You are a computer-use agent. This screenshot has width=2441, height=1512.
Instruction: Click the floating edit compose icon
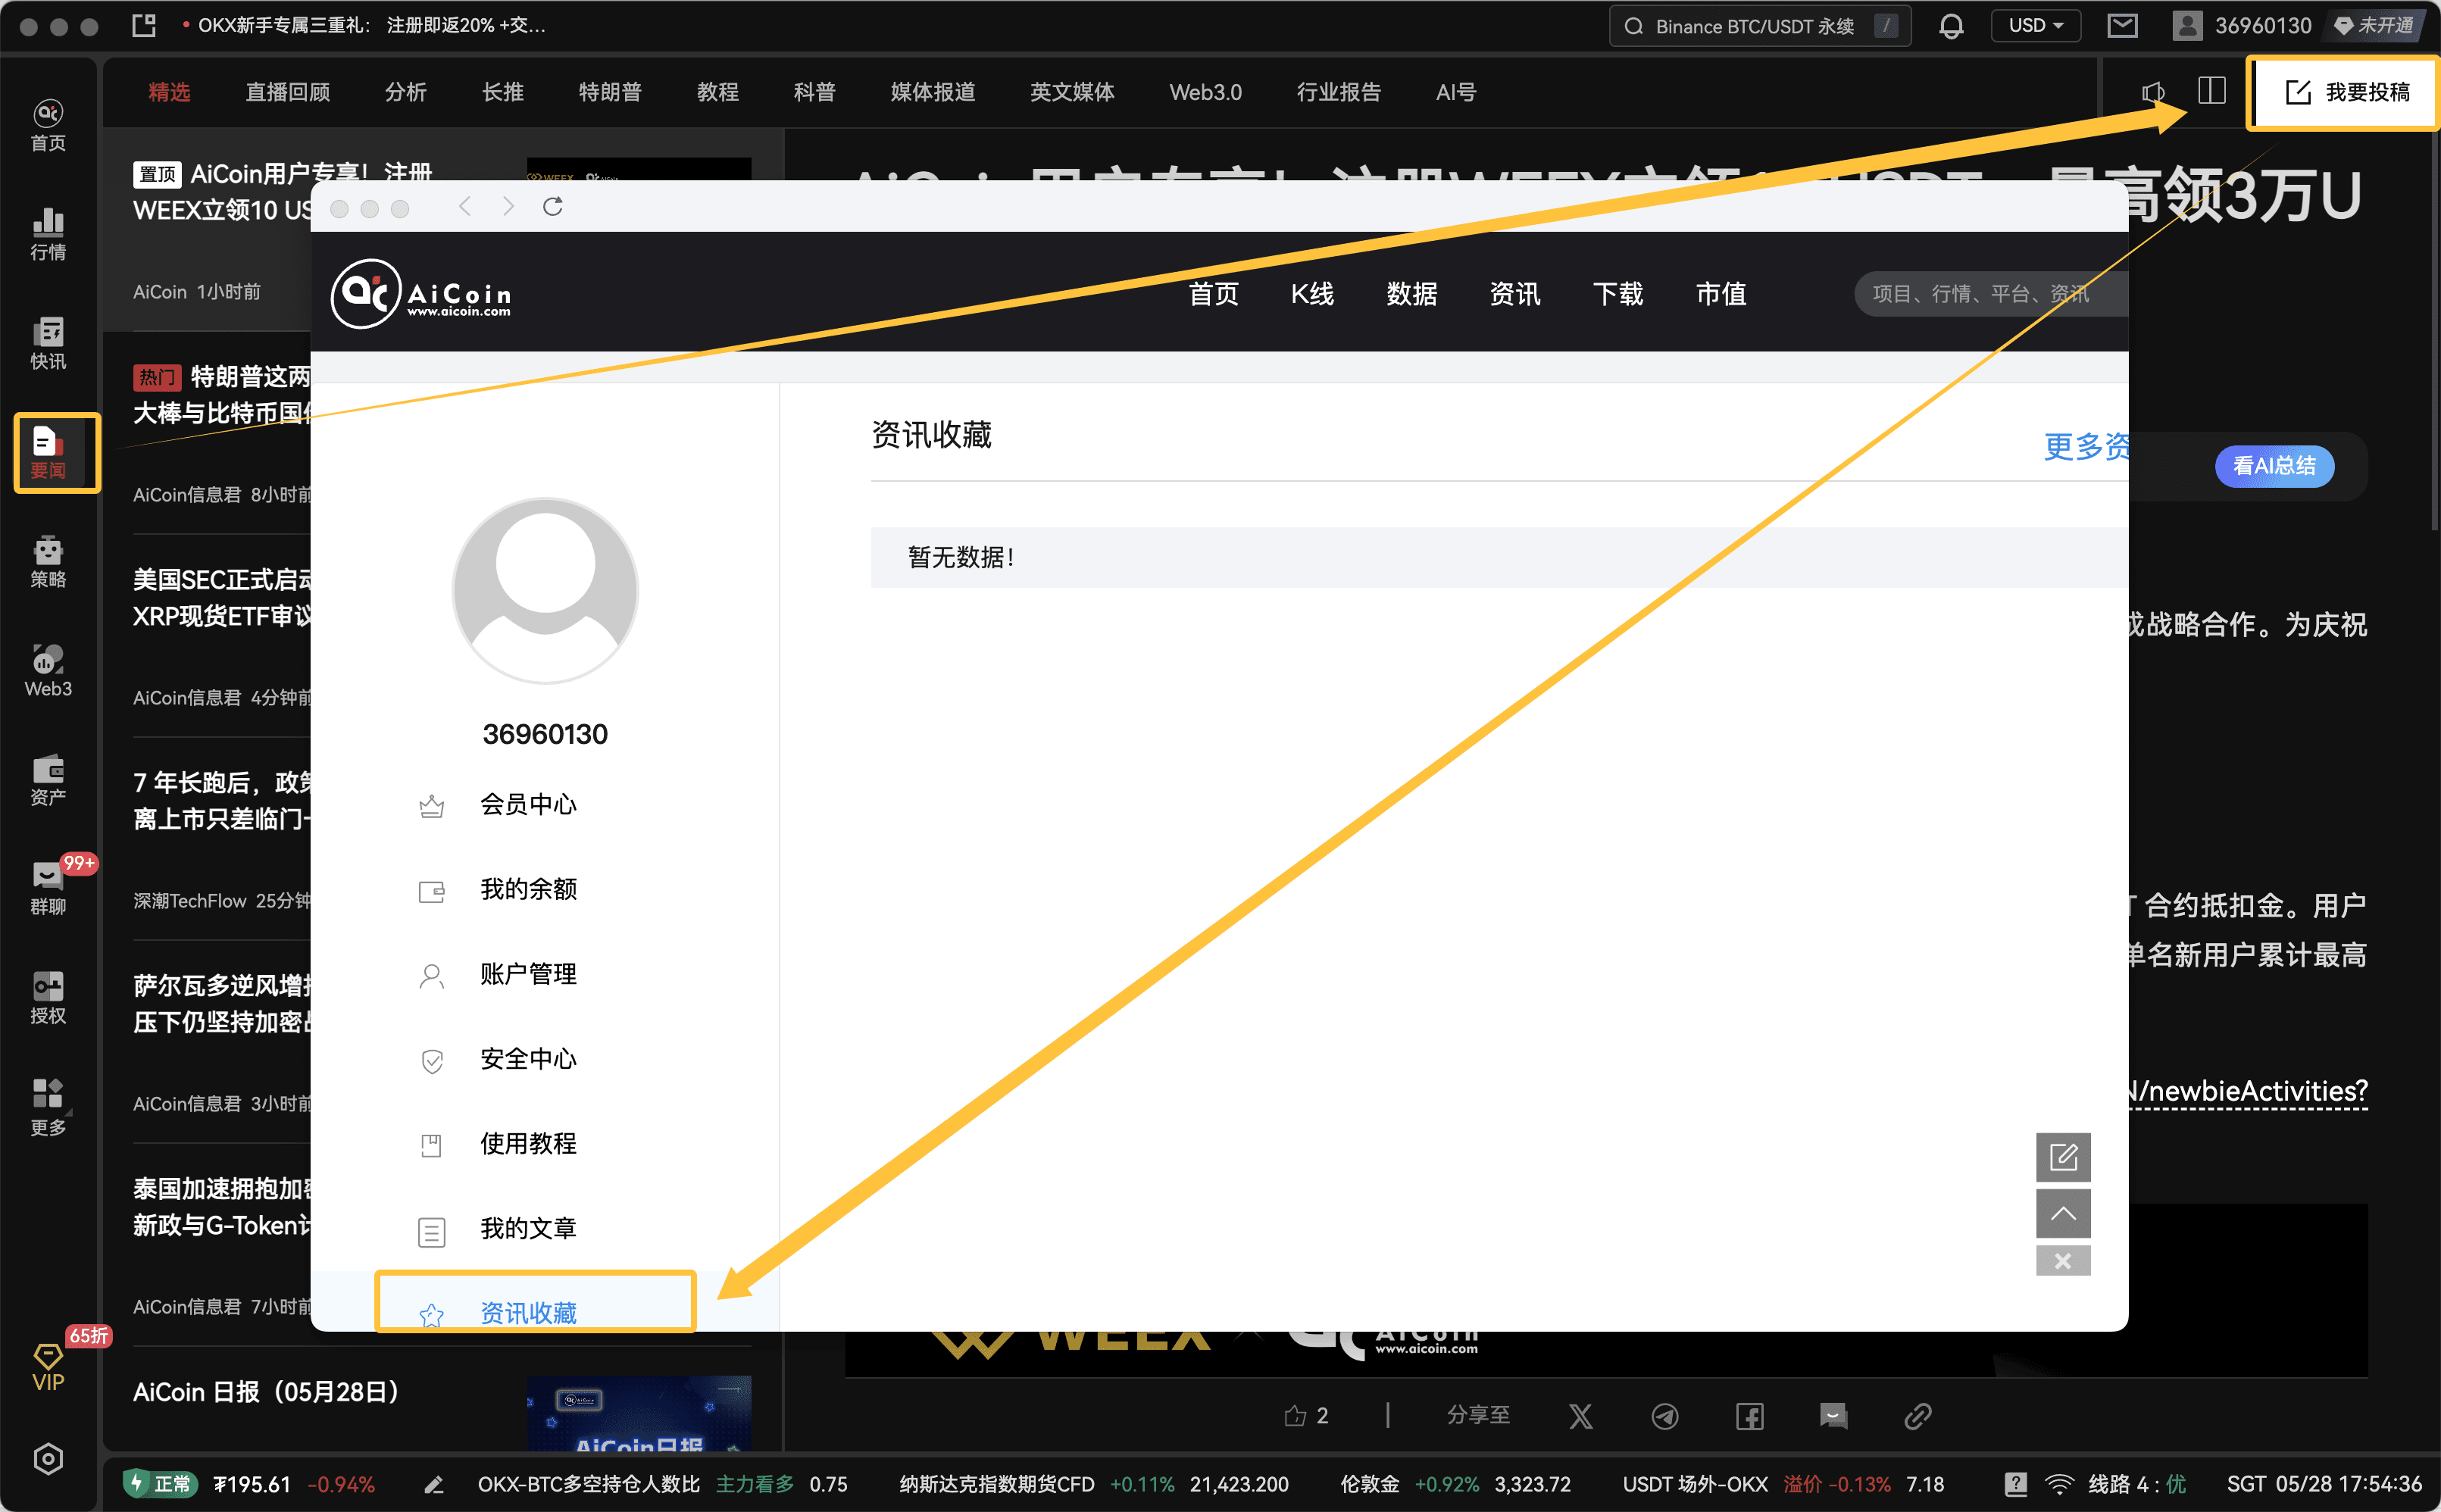[x=2062, y=1157]
